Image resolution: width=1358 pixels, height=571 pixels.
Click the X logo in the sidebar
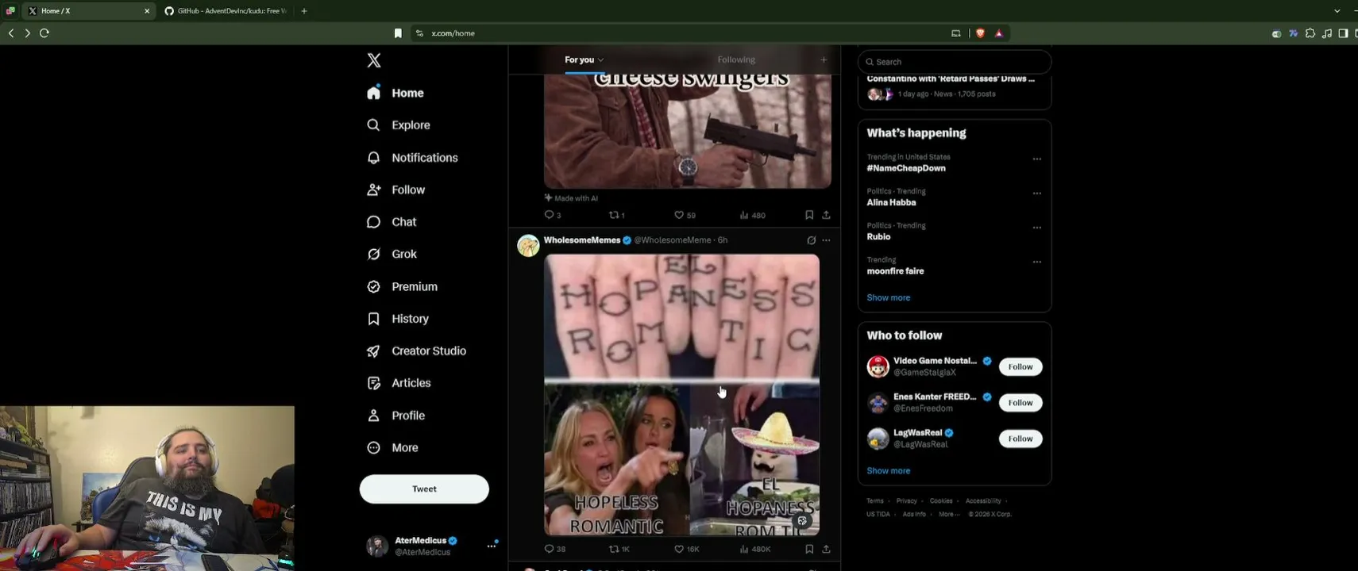374,60
